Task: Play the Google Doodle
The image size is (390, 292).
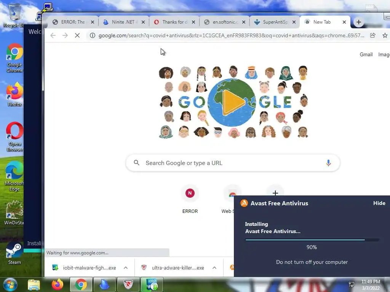Action: coord(233,102)
